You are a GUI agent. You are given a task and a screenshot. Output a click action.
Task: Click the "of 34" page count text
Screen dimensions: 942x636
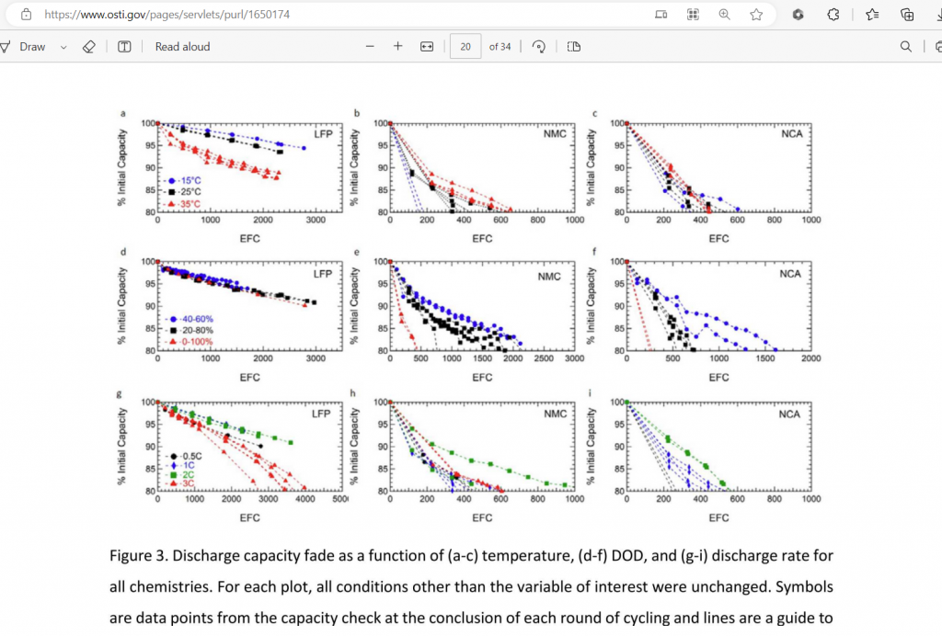click(500, 47)
